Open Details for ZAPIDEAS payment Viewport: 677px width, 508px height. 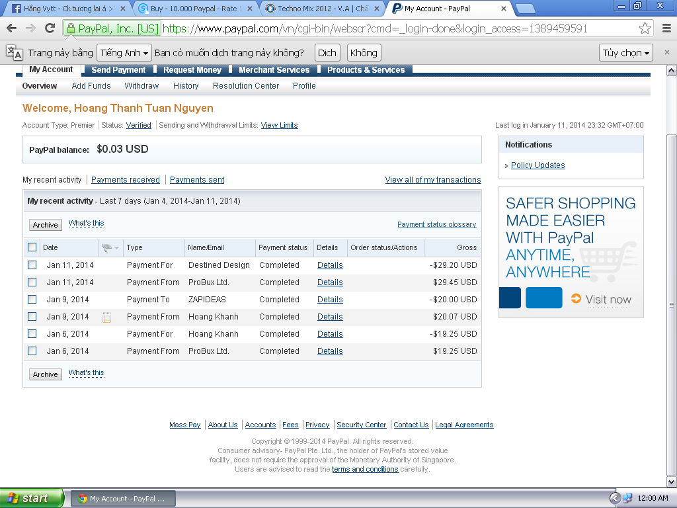pyautogui.click(x=330, y=300)
